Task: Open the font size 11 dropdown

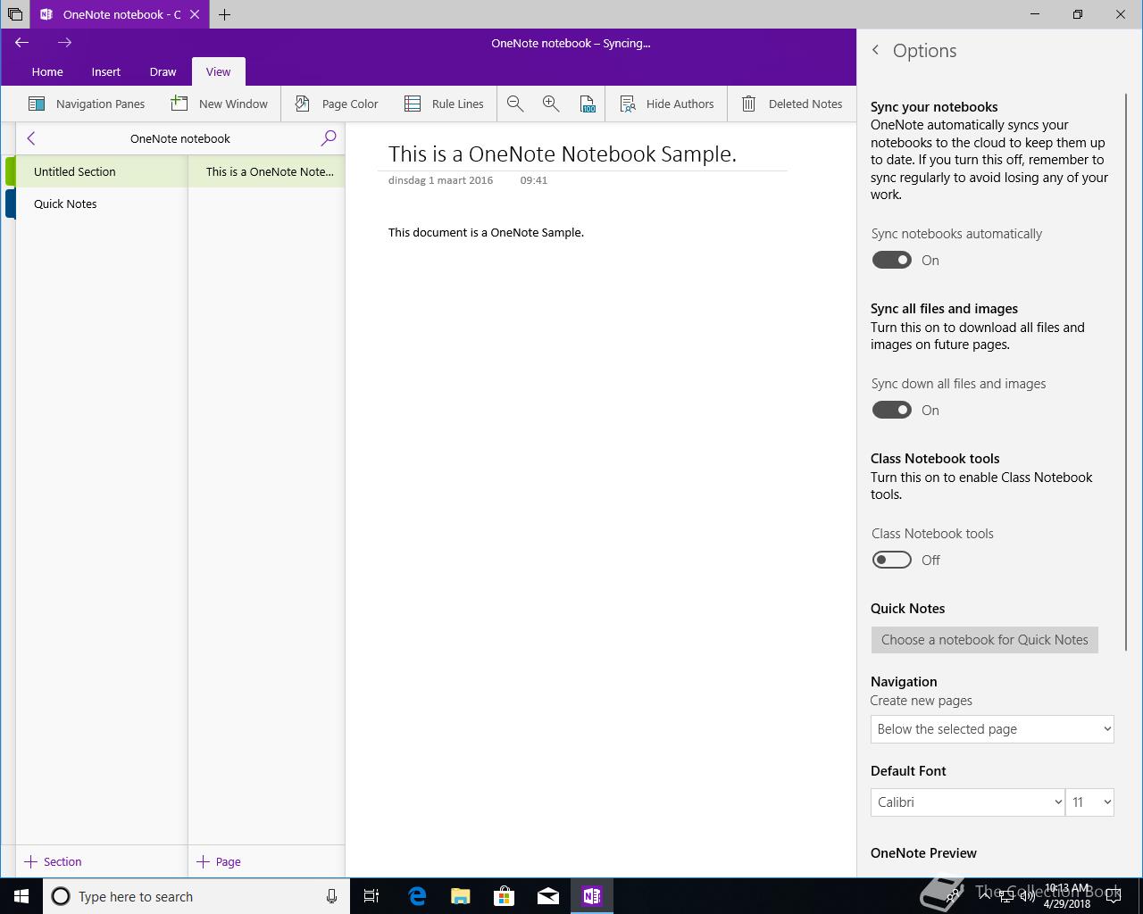Action: [x=1089, y=802]
